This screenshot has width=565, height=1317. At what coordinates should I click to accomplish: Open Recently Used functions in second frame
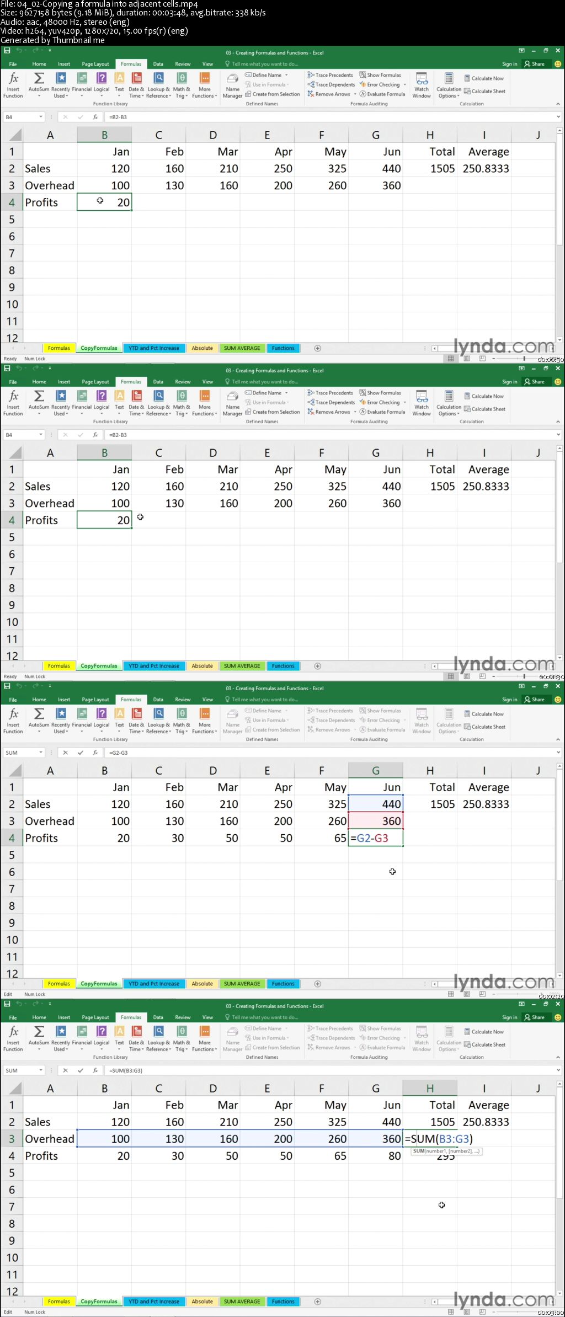coord(61,403)
